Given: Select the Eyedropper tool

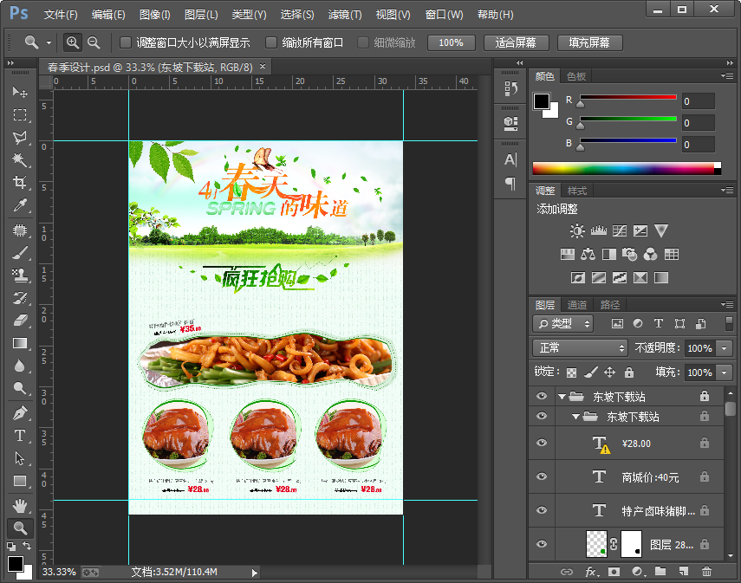Looking at the screenshot, I should click(x=19, y=205).
